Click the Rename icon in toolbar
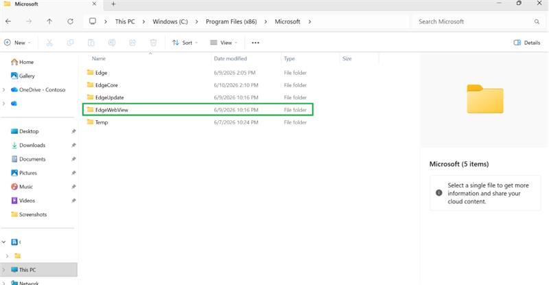The image size is (549, 285). pyautogui.click(x=112, y=43)
